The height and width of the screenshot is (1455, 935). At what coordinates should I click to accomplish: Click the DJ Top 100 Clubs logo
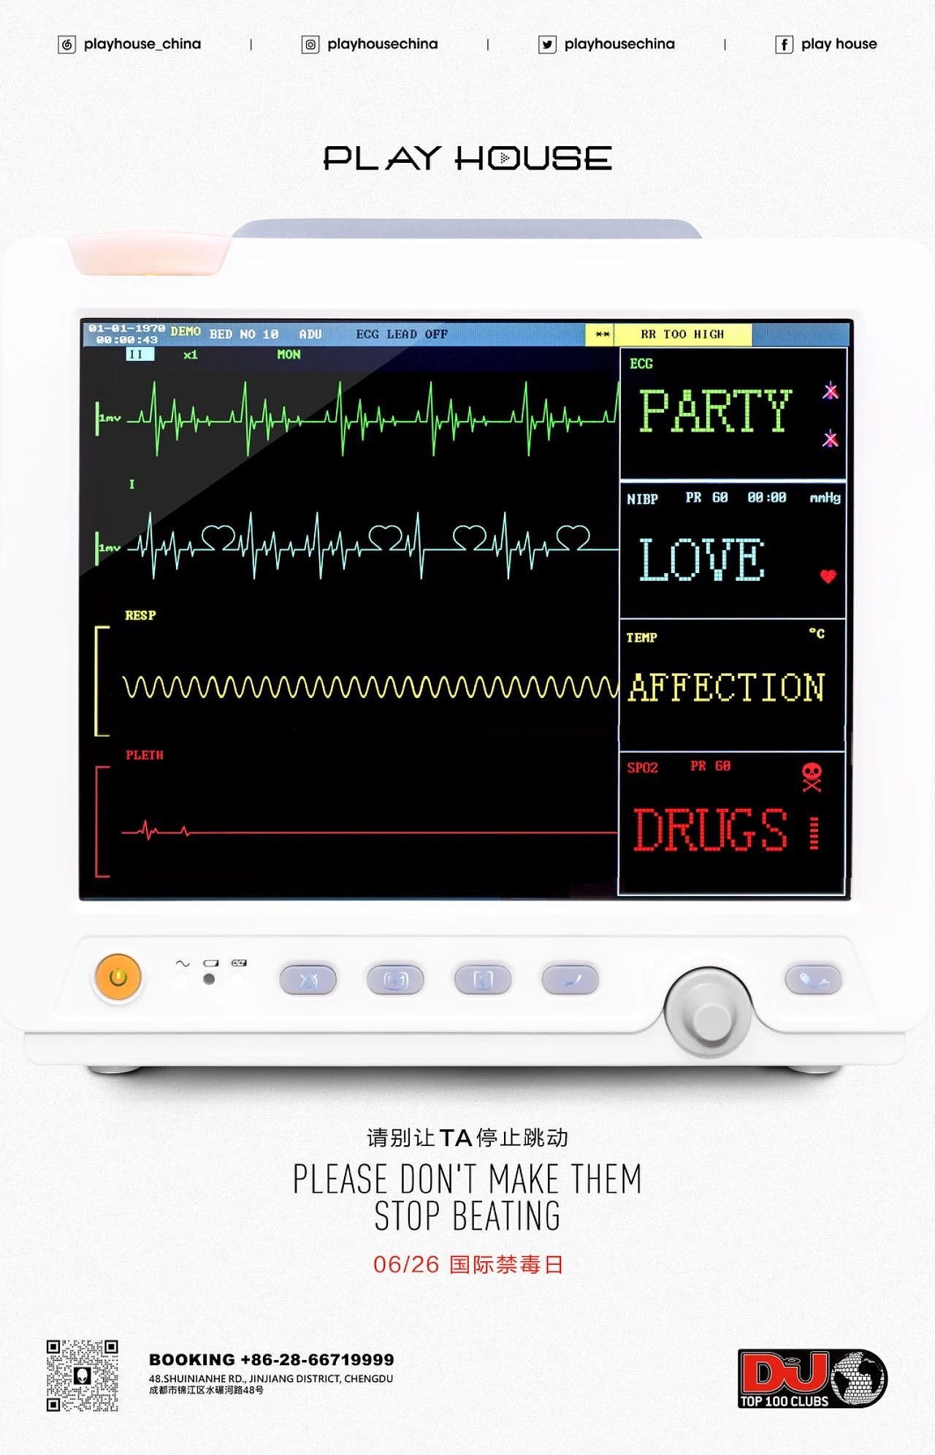(x=812, y=1378)
